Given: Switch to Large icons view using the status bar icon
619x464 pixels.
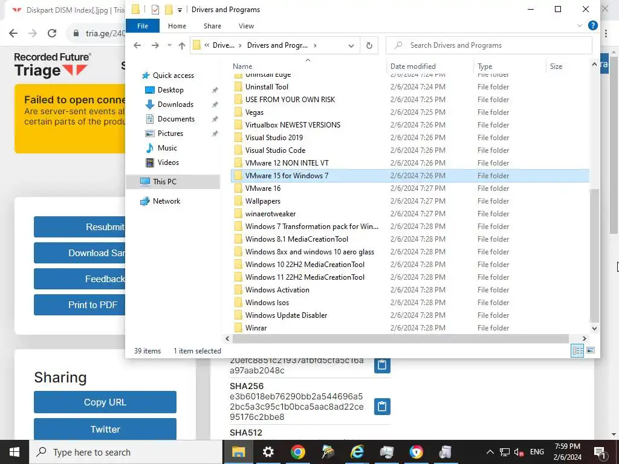Looking at the screenshot, I should [591, 350].
